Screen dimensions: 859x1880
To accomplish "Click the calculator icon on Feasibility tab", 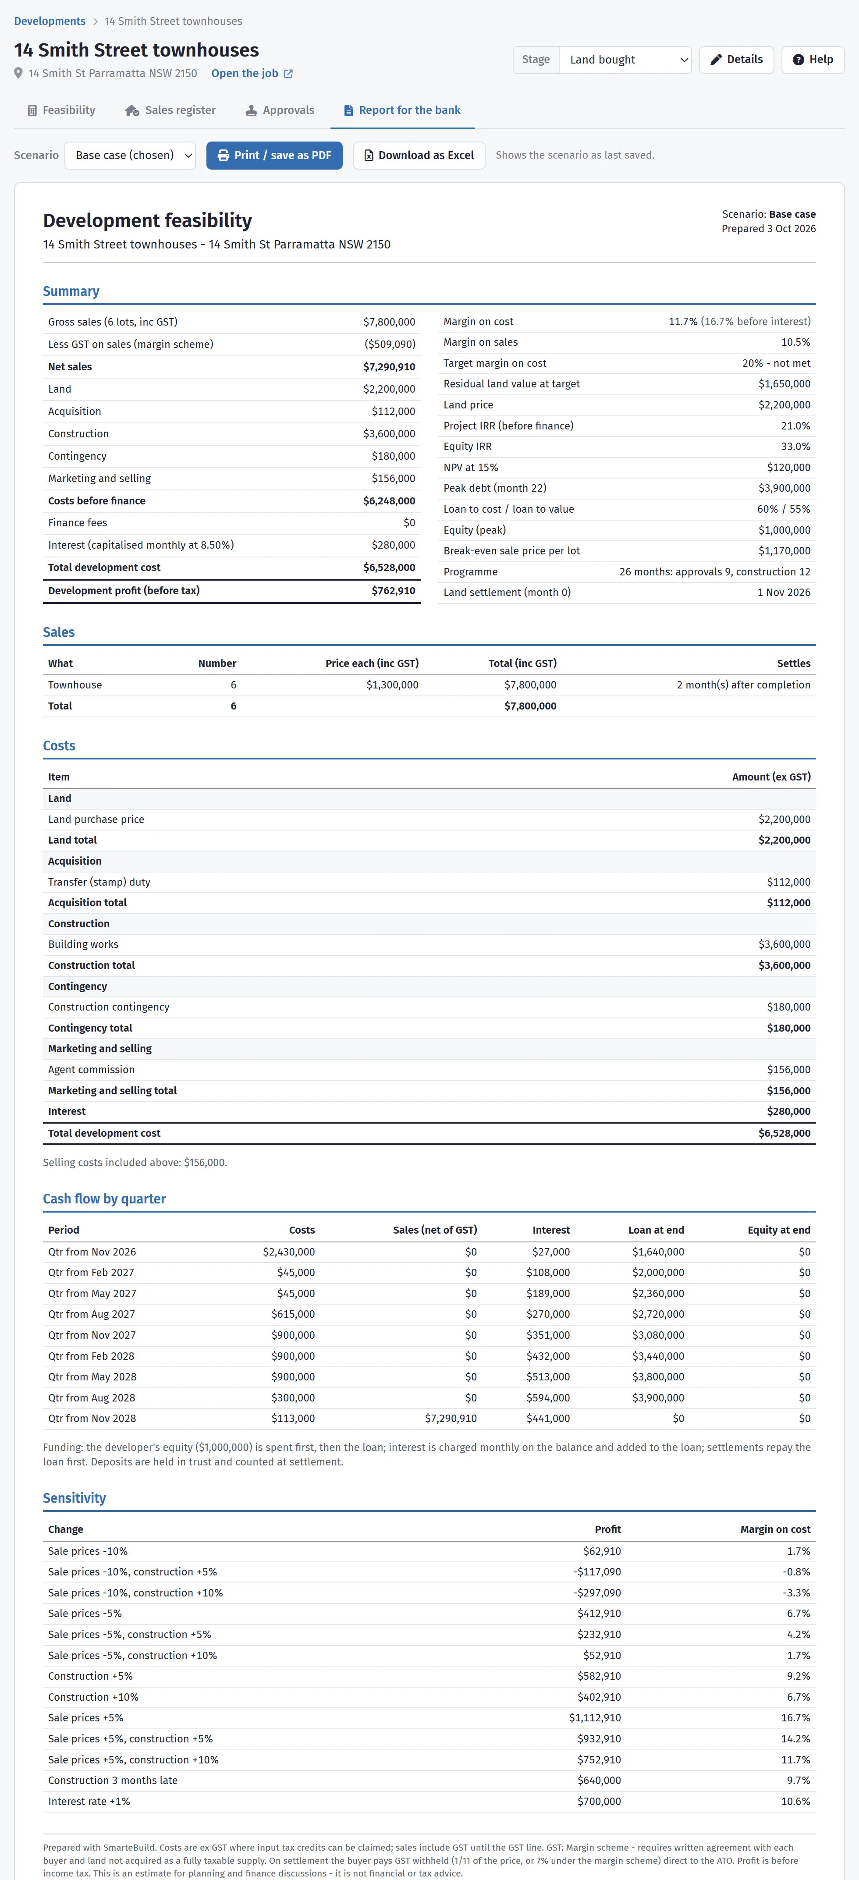I will pos(32,111).
